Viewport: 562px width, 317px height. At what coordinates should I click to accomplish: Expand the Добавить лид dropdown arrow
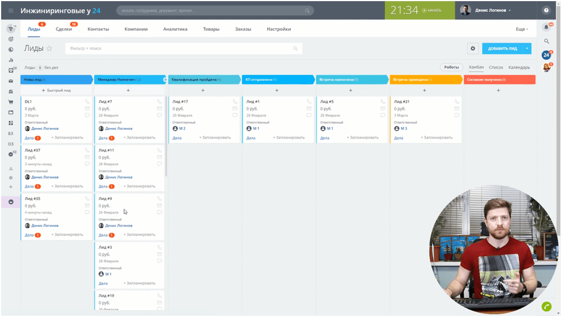(527, 49)
